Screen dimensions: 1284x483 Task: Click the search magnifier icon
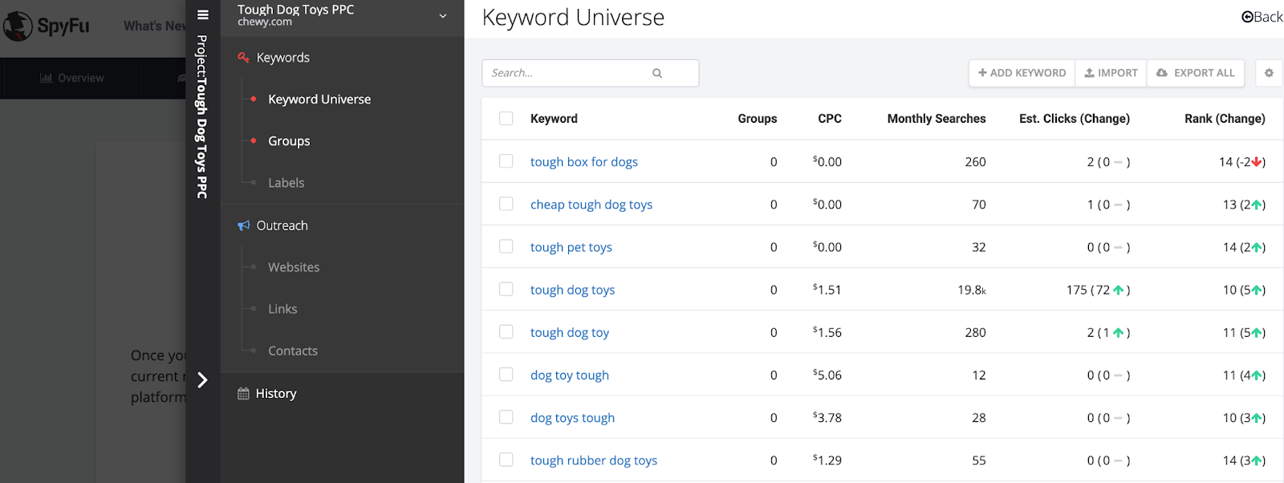pyautogui.click(x=657, y=73)
